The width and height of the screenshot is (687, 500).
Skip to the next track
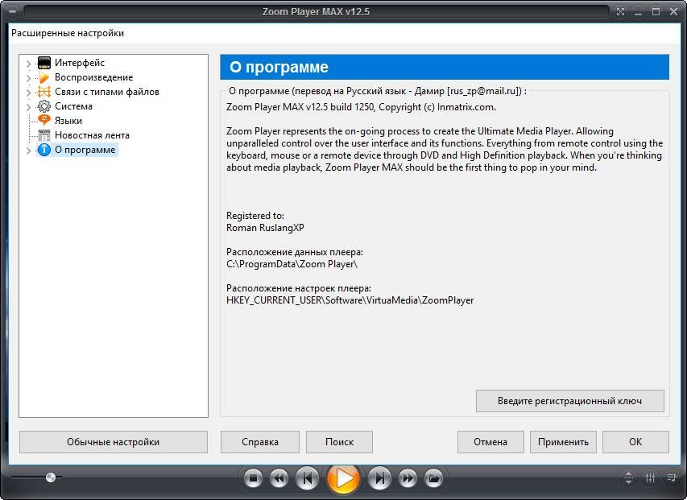(x=379, y=478)
